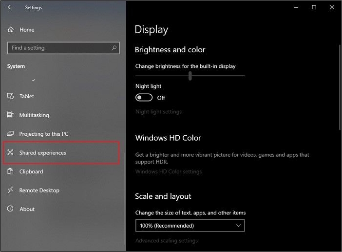Click the search magnifier icon
The image size is (342, 252).
114,48
